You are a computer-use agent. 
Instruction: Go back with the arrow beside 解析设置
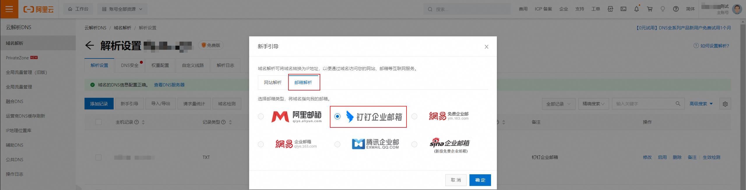tap(89, 45)
